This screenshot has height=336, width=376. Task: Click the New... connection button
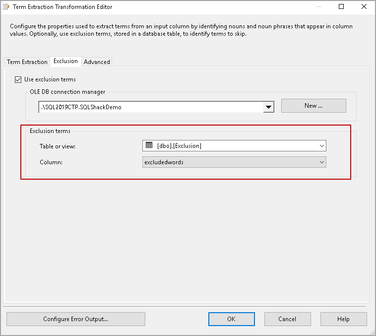point(313,106)
